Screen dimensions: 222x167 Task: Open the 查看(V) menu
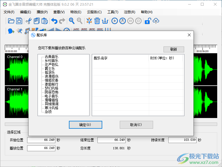(59, 12)
